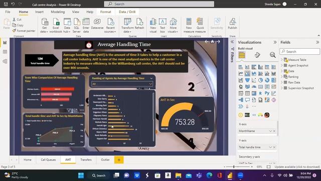
Task: Select the Scatter chart visual
Action: (254, 80)
